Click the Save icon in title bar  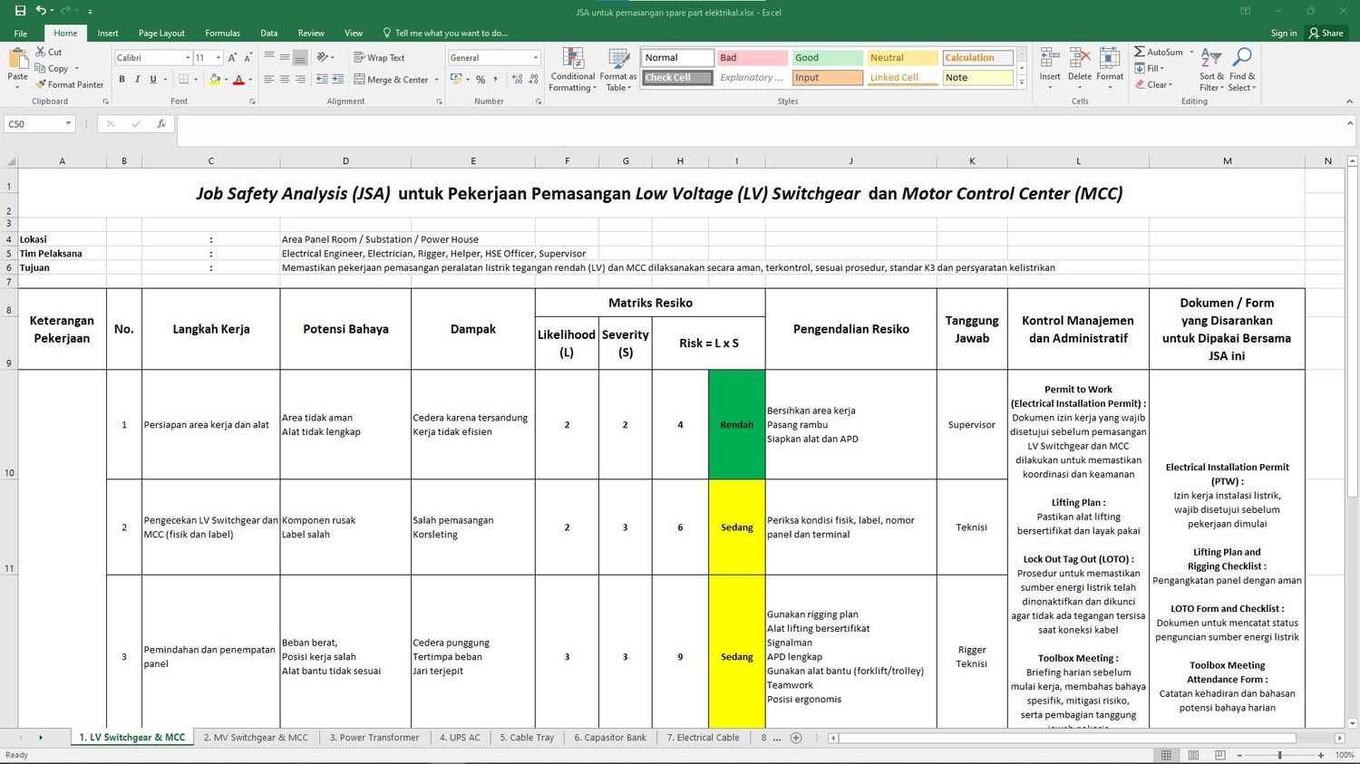[20, 11]
